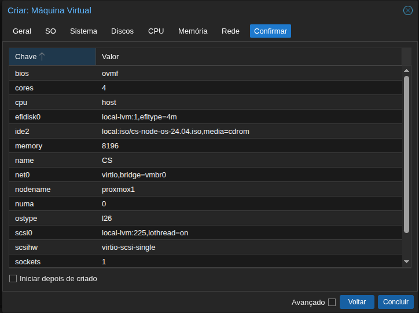
Task: Switch to the Memória tab
Action: coord(193,31)
